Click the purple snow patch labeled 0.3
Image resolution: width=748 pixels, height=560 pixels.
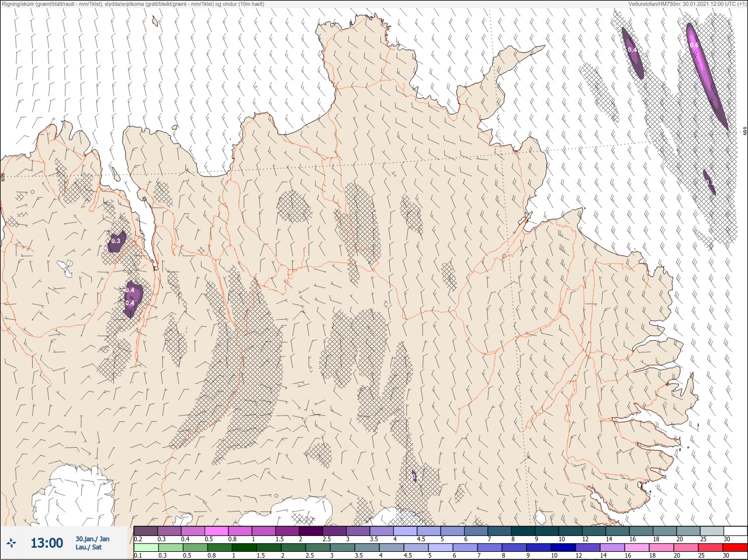pos(117,241)
